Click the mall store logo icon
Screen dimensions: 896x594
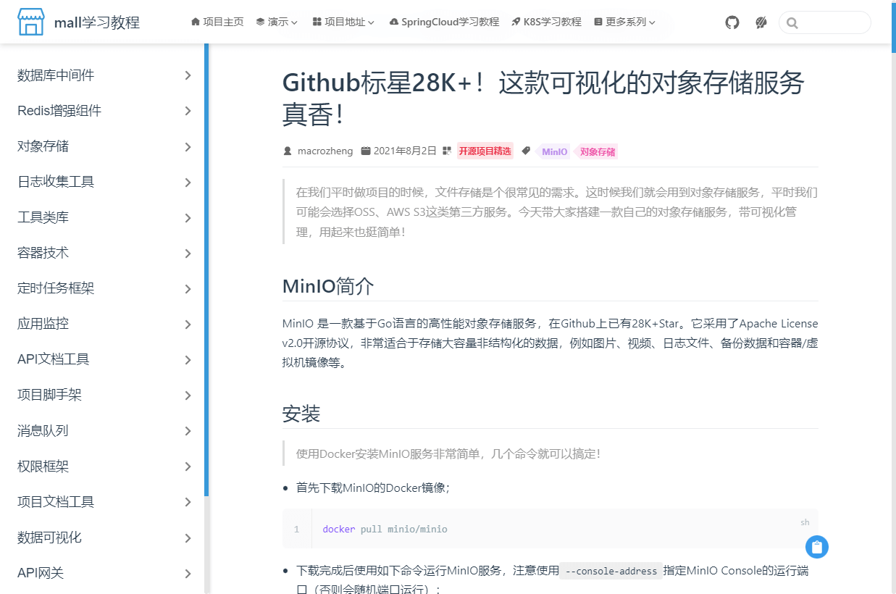(x=31, y=22)
